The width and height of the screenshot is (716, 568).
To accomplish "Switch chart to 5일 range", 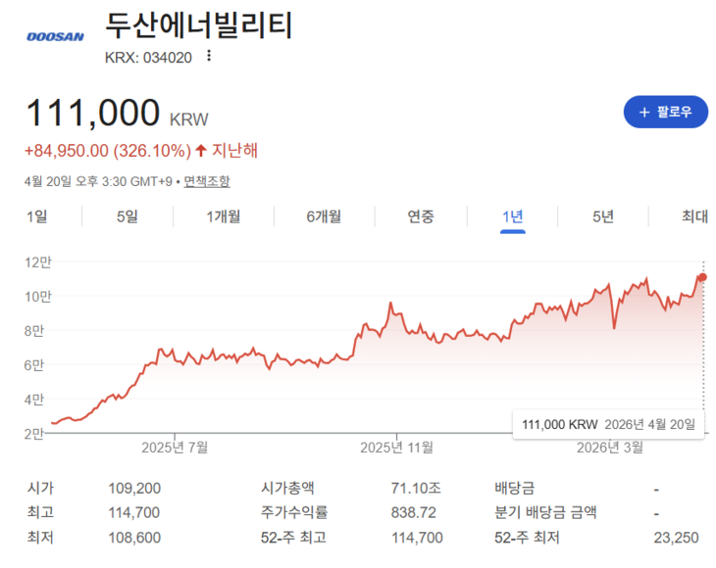I will click(x=127, y=216).
